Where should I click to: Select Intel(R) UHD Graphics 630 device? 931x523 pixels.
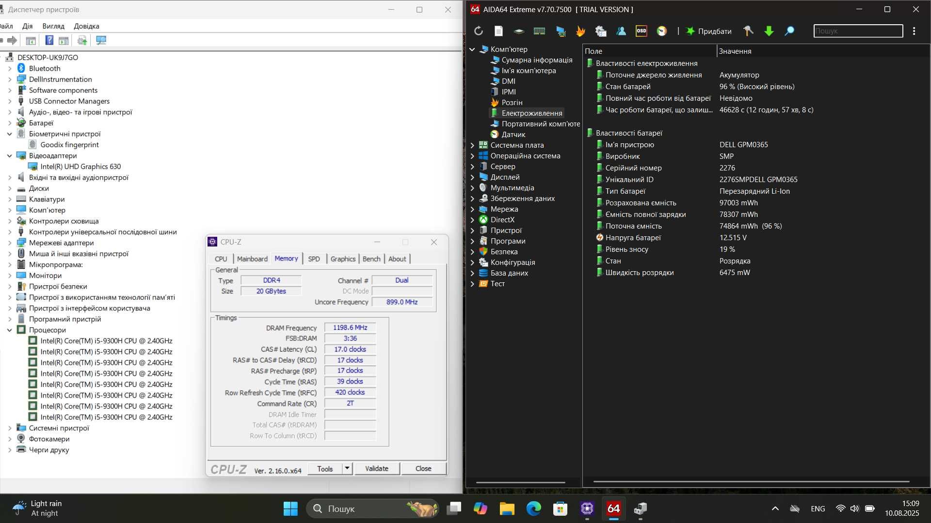coord(80,167)
